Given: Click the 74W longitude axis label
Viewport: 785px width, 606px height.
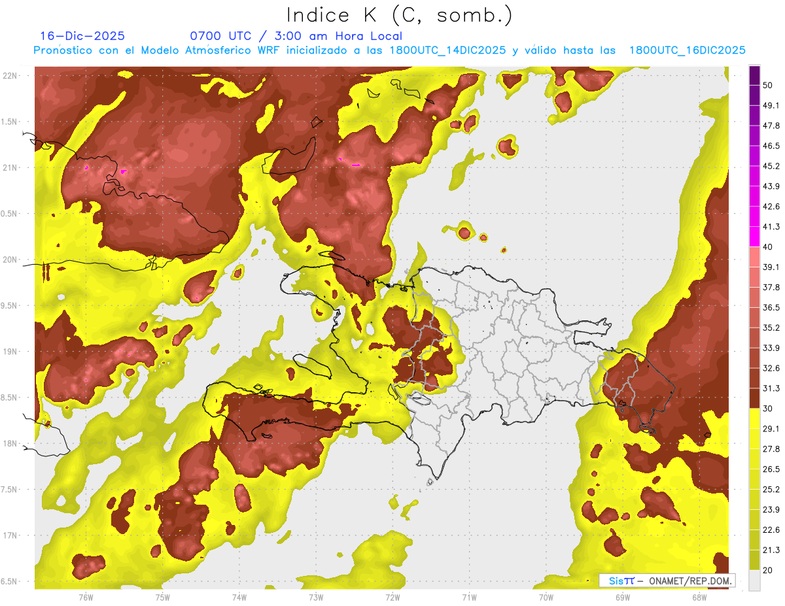Looking at the screenshot, I should [x=239, y=598].
